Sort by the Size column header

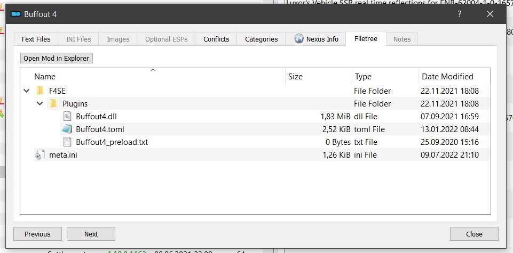(x=319, y=76)
